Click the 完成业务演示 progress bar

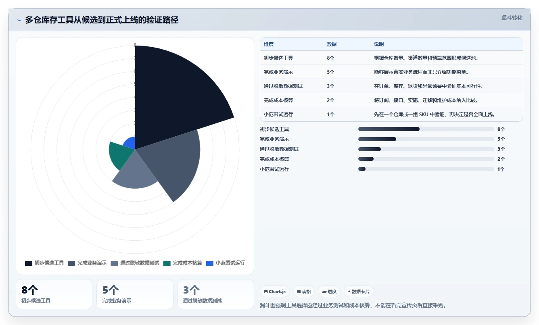tap(426, 139)
